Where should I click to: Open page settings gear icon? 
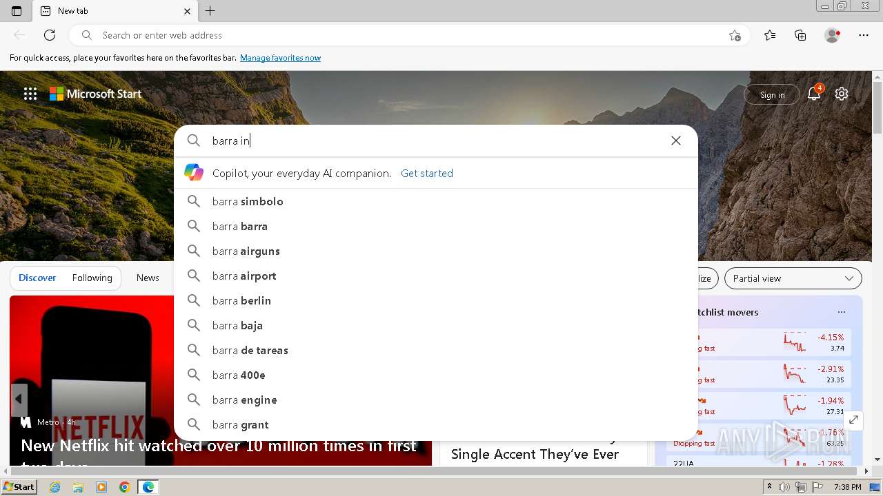[842, 94]
